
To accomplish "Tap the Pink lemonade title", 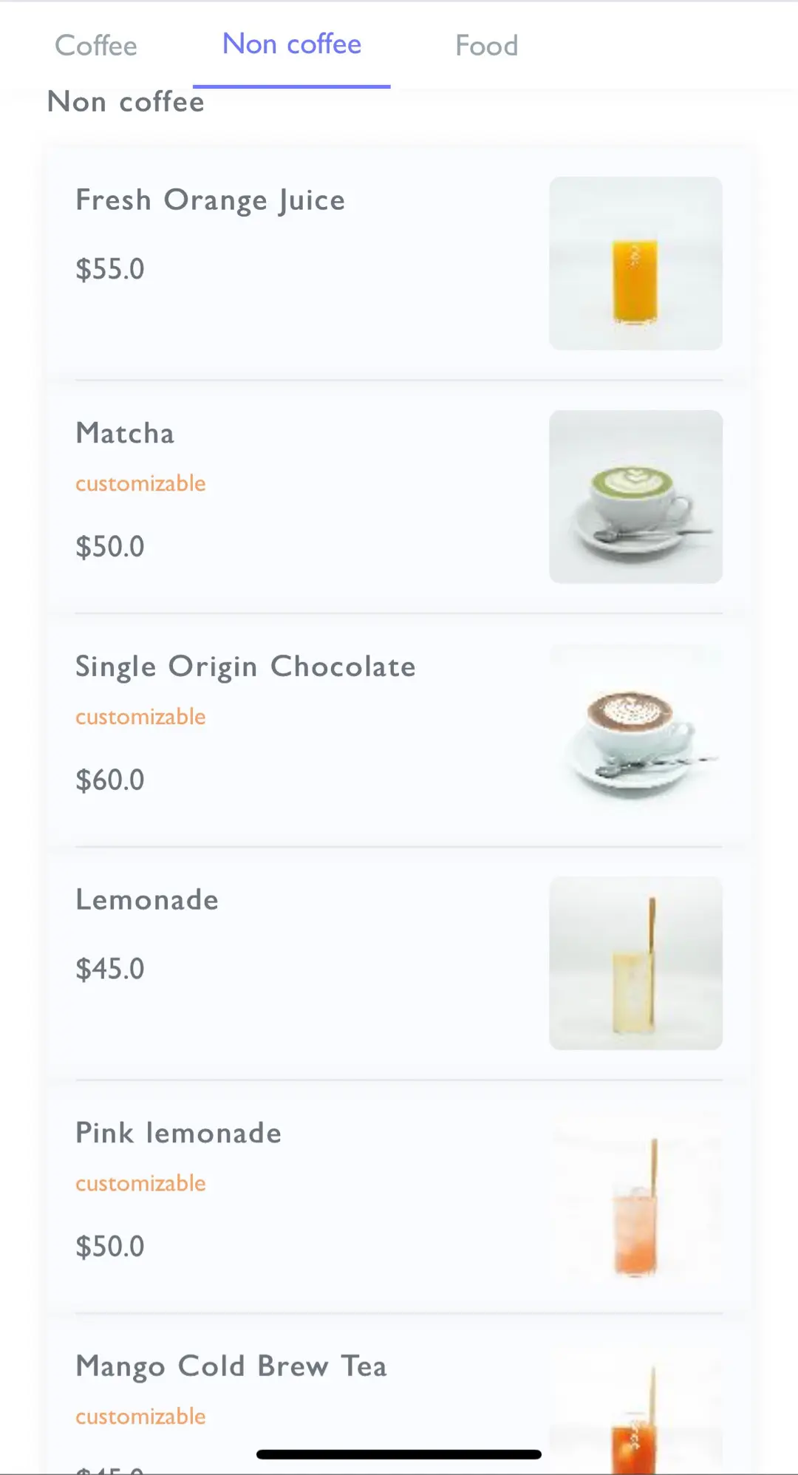I will point(178,1134).
